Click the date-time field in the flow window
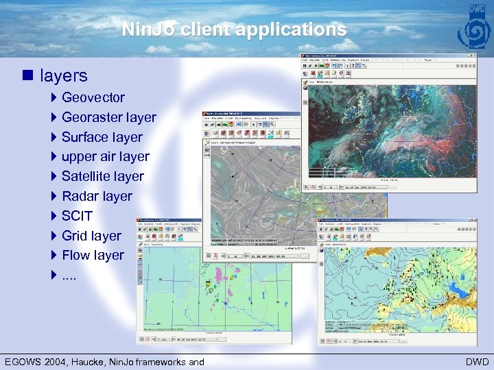The height and width of the screenshot is (370, 494). pos(274,256)
